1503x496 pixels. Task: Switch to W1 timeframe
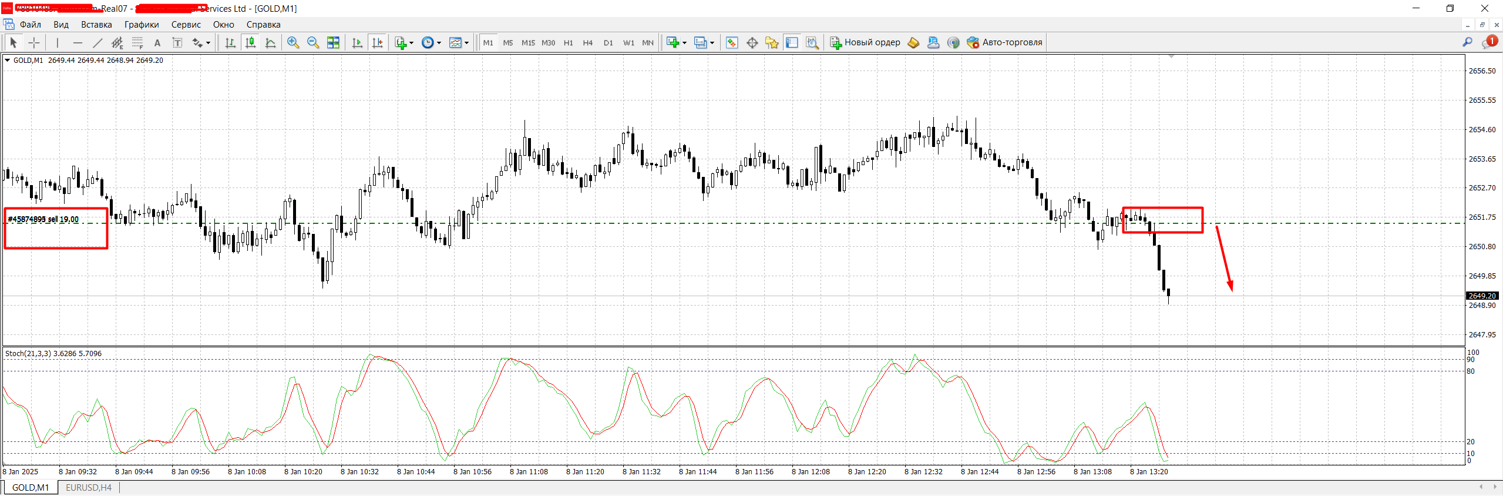pos(628,42)
